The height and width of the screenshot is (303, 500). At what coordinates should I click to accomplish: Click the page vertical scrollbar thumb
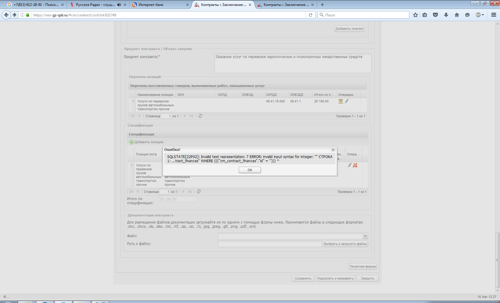497,260
